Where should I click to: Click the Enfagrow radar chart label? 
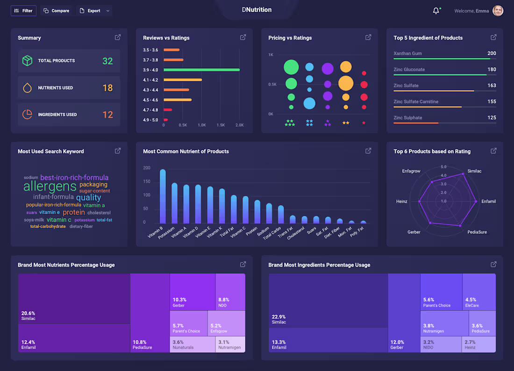(411, 171)
